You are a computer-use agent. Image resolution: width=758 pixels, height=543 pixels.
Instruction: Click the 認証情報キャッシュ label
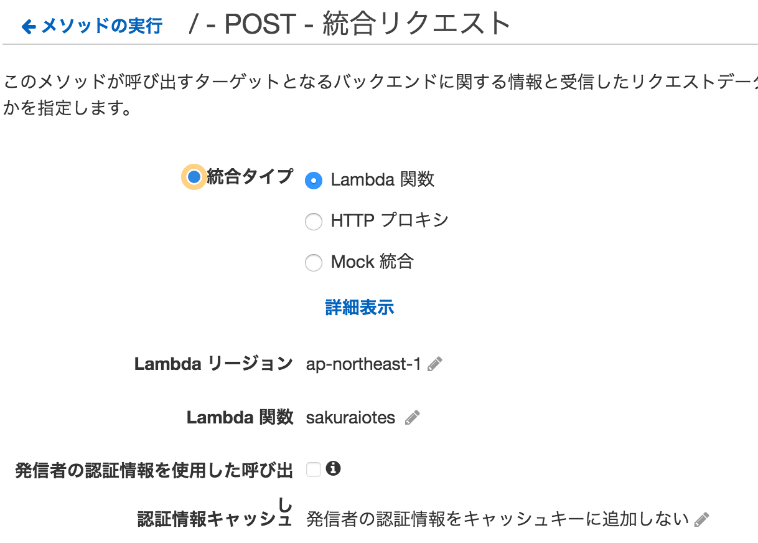pyautogui.click(x=215, y=519)
